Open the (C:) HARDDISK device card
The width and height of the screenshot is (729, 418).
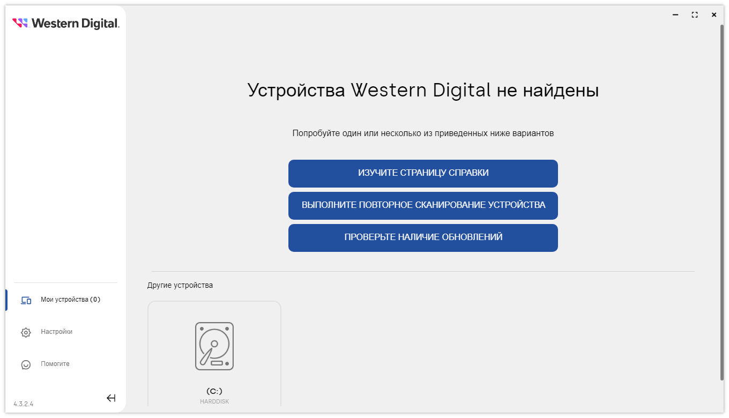point(214,354)
